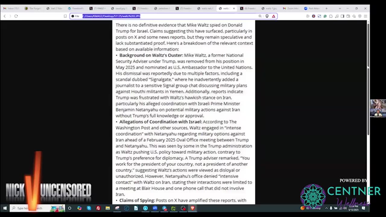
Task: Switch to the 'palestine' tab
Action: tap(162, 8)
